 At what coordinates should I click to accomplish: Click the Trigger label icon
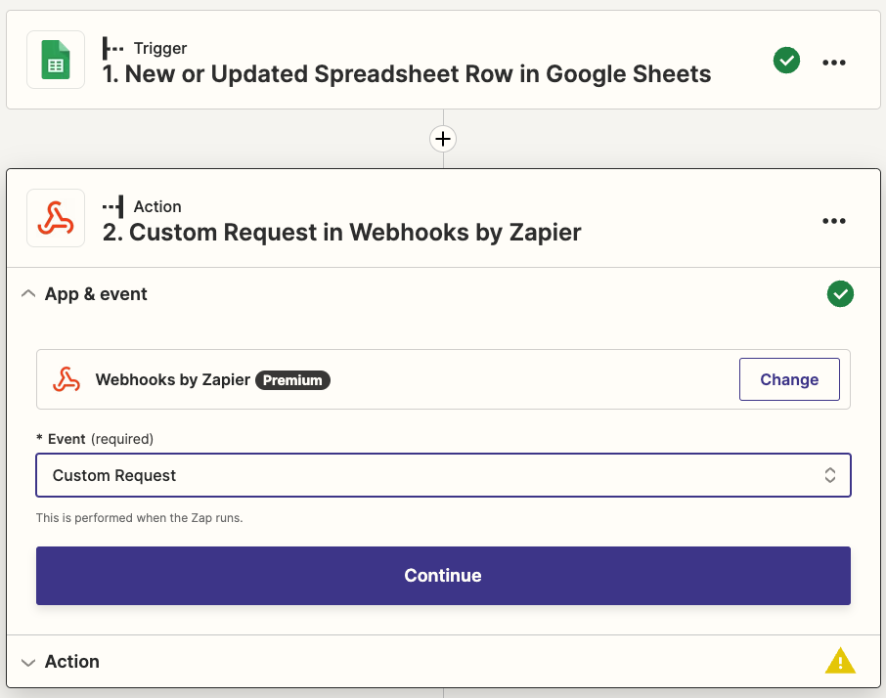pyautogui.click(x=113, y=48)
